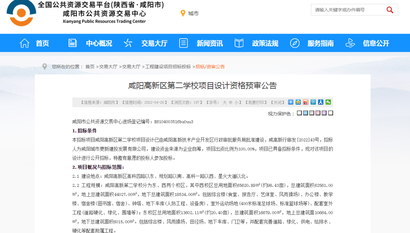Open the 交易大厅 navigation menu
Screen dimensions: 410x233
(x=154, y=43)
